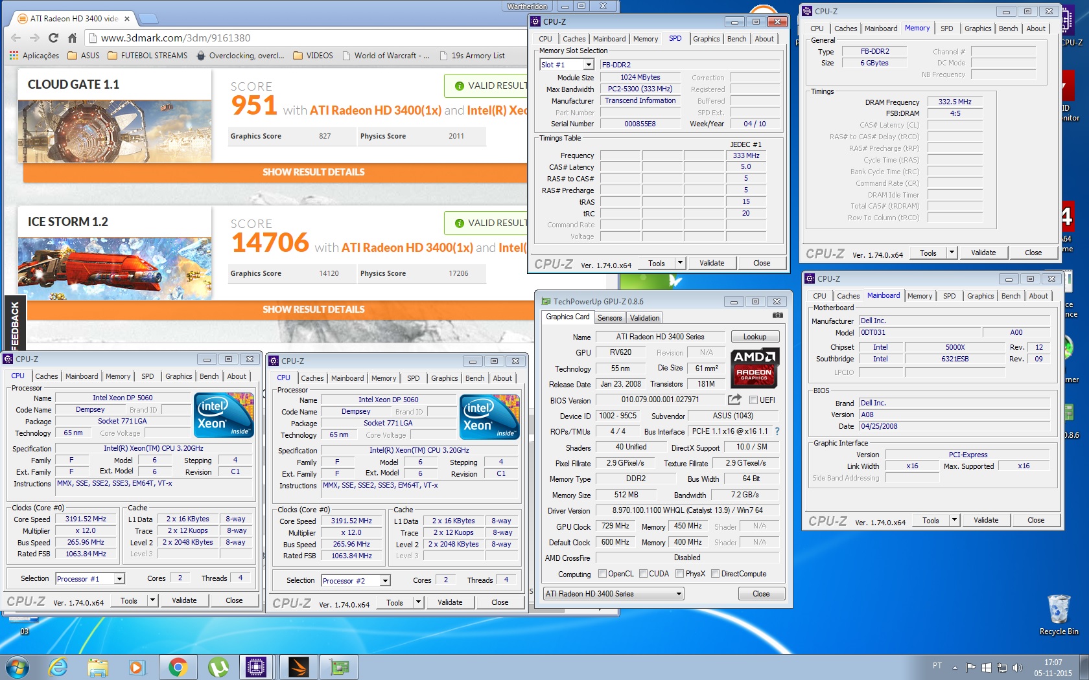
Task: Click Intel Xeon logo in Processor #1 window
Action: [224, 415]
